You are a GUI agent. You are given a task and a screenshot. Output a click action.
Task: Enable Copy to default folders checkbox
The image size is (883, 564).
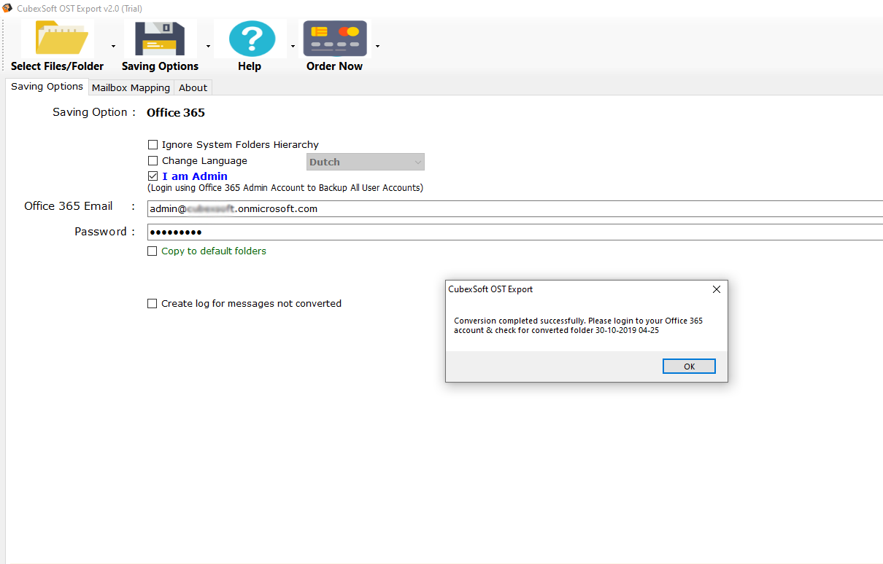[x=153, y=251]
